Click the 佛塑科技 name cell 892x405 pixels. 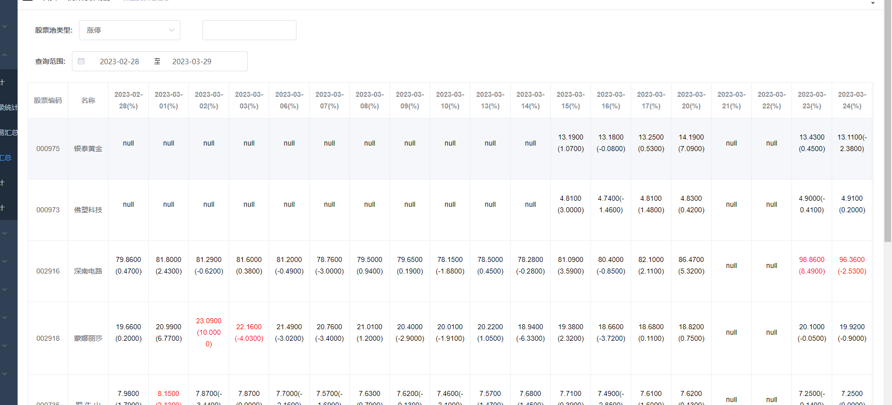[88, 210]
